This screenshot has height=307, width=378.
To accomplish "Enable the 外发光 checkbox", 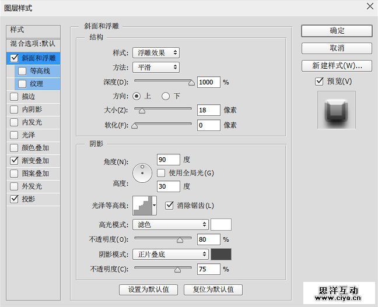I will tap(14, 186).
